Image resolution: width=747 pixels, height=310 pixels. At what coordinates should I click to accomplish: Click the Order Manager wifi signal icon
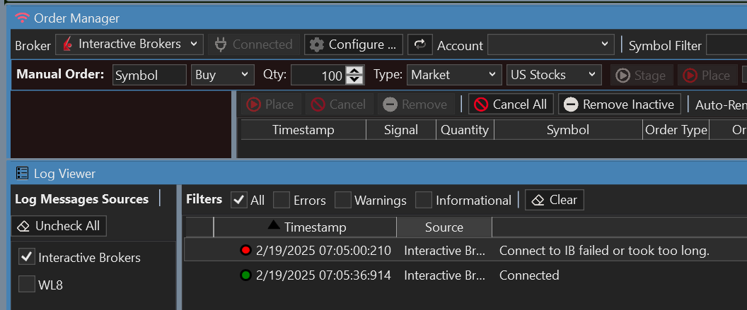pos(21,18)
